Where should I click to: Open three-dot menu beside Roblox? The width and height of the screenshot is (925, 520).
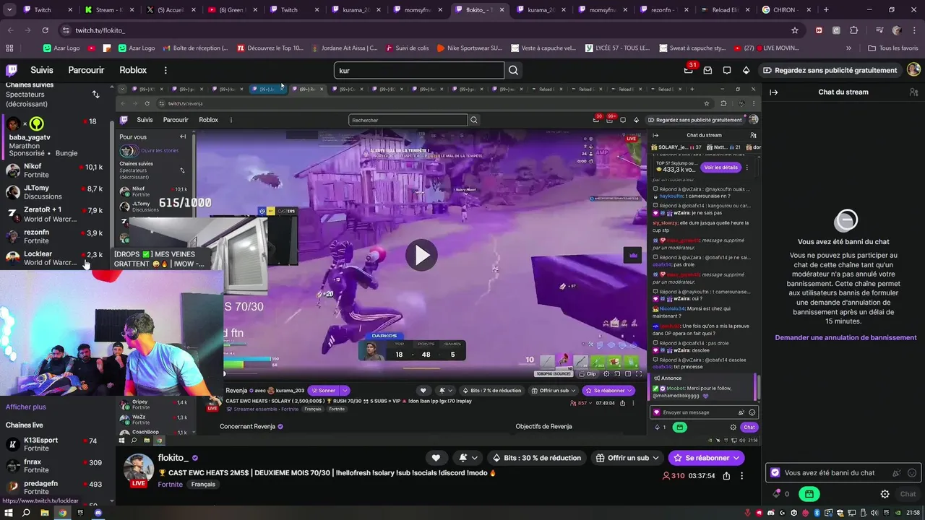tap(165, 70)
